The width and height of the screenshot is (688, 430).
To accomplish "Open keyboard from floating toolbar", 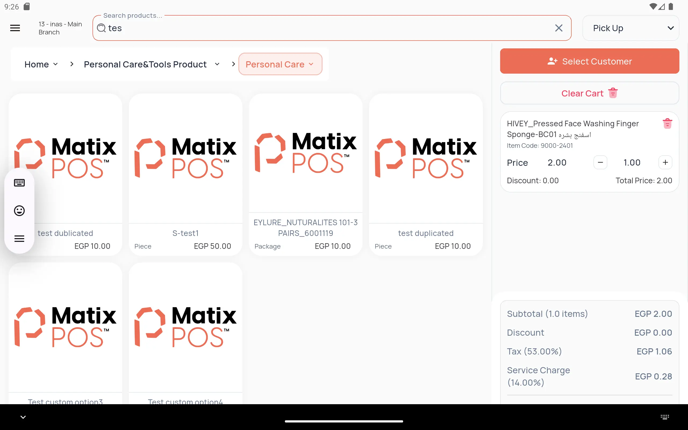I will coord(19,182).
